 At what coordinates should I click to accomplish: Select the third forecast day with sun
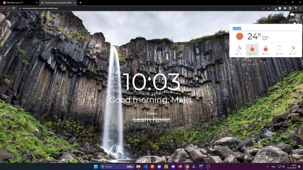[266, 50]
